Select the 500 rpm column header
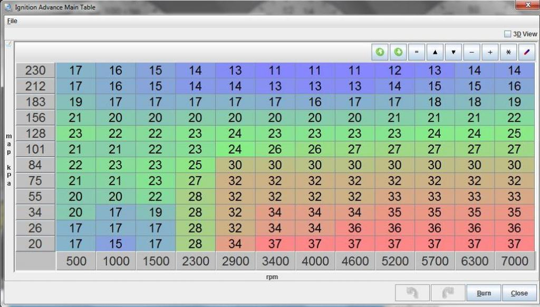The height and width of the screenshot is (307, 540). coord(76,261)
